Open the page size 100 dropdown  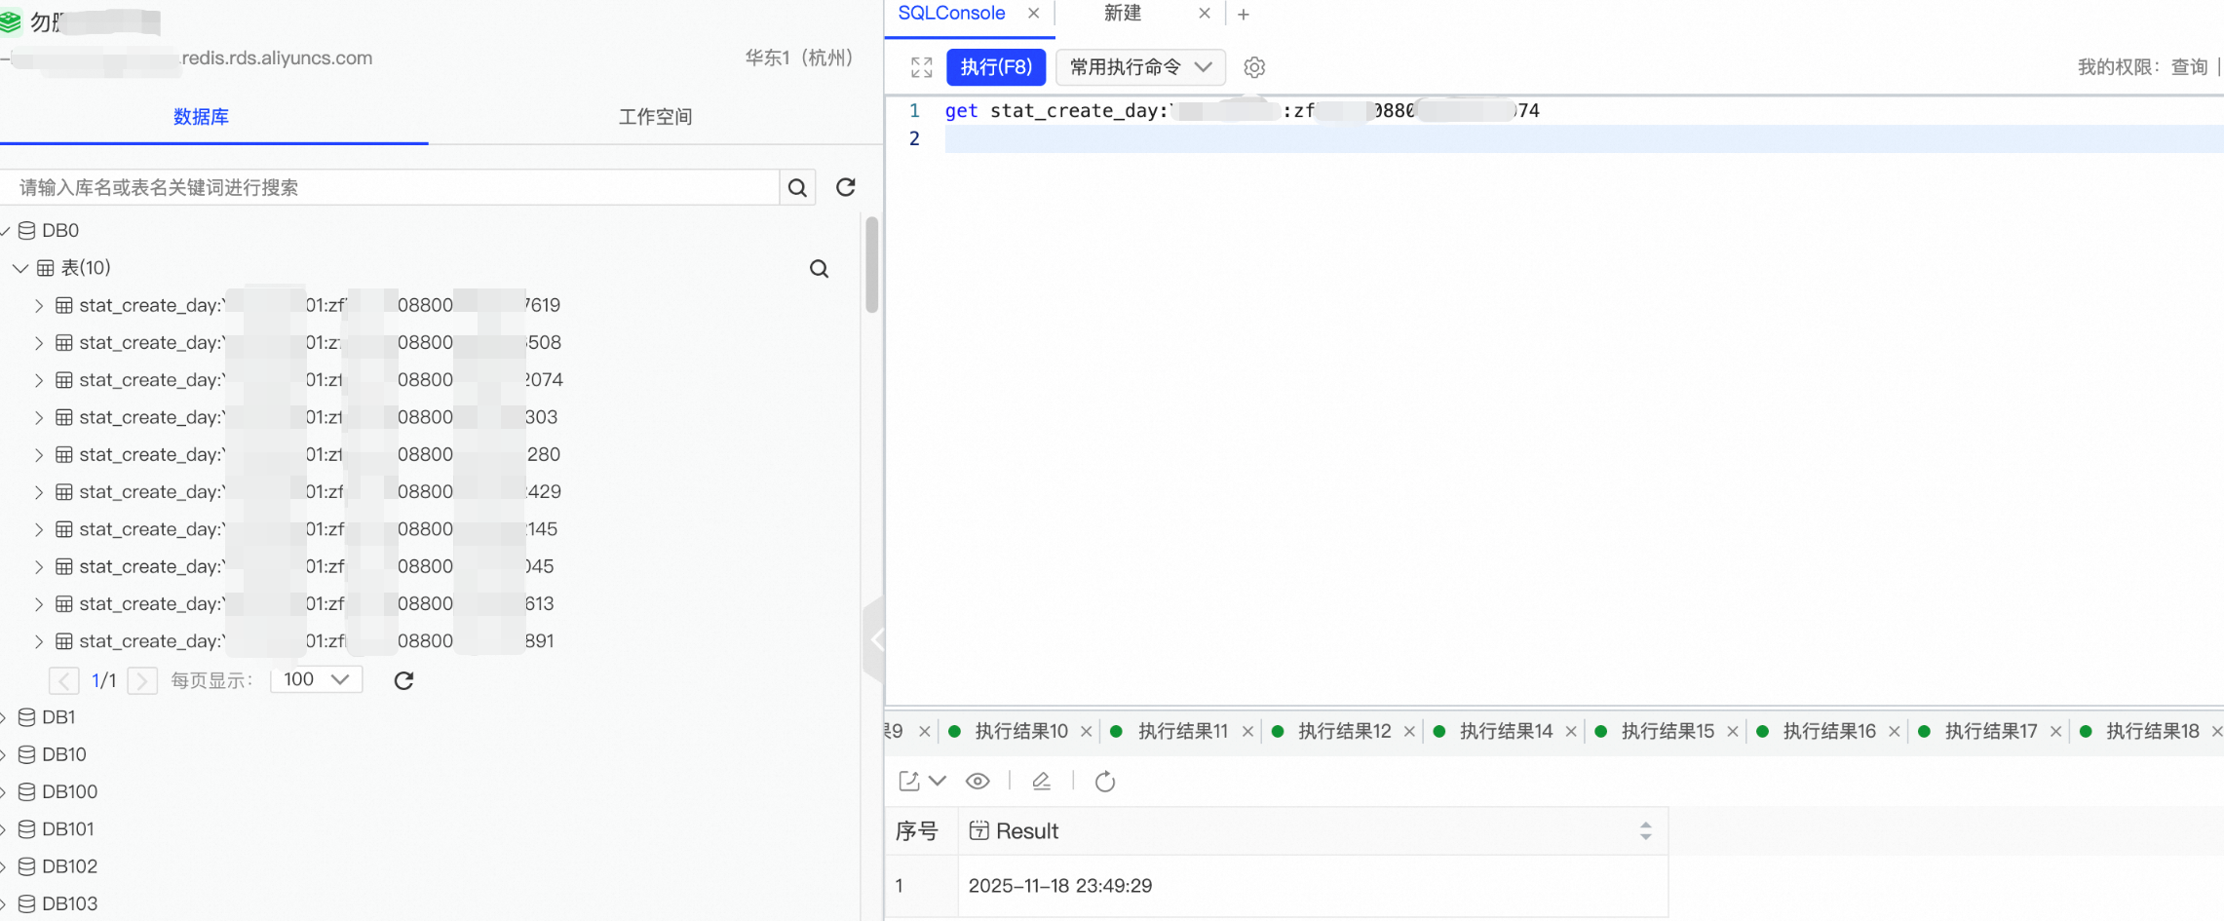pyautogui.click(x=316, y=679)
